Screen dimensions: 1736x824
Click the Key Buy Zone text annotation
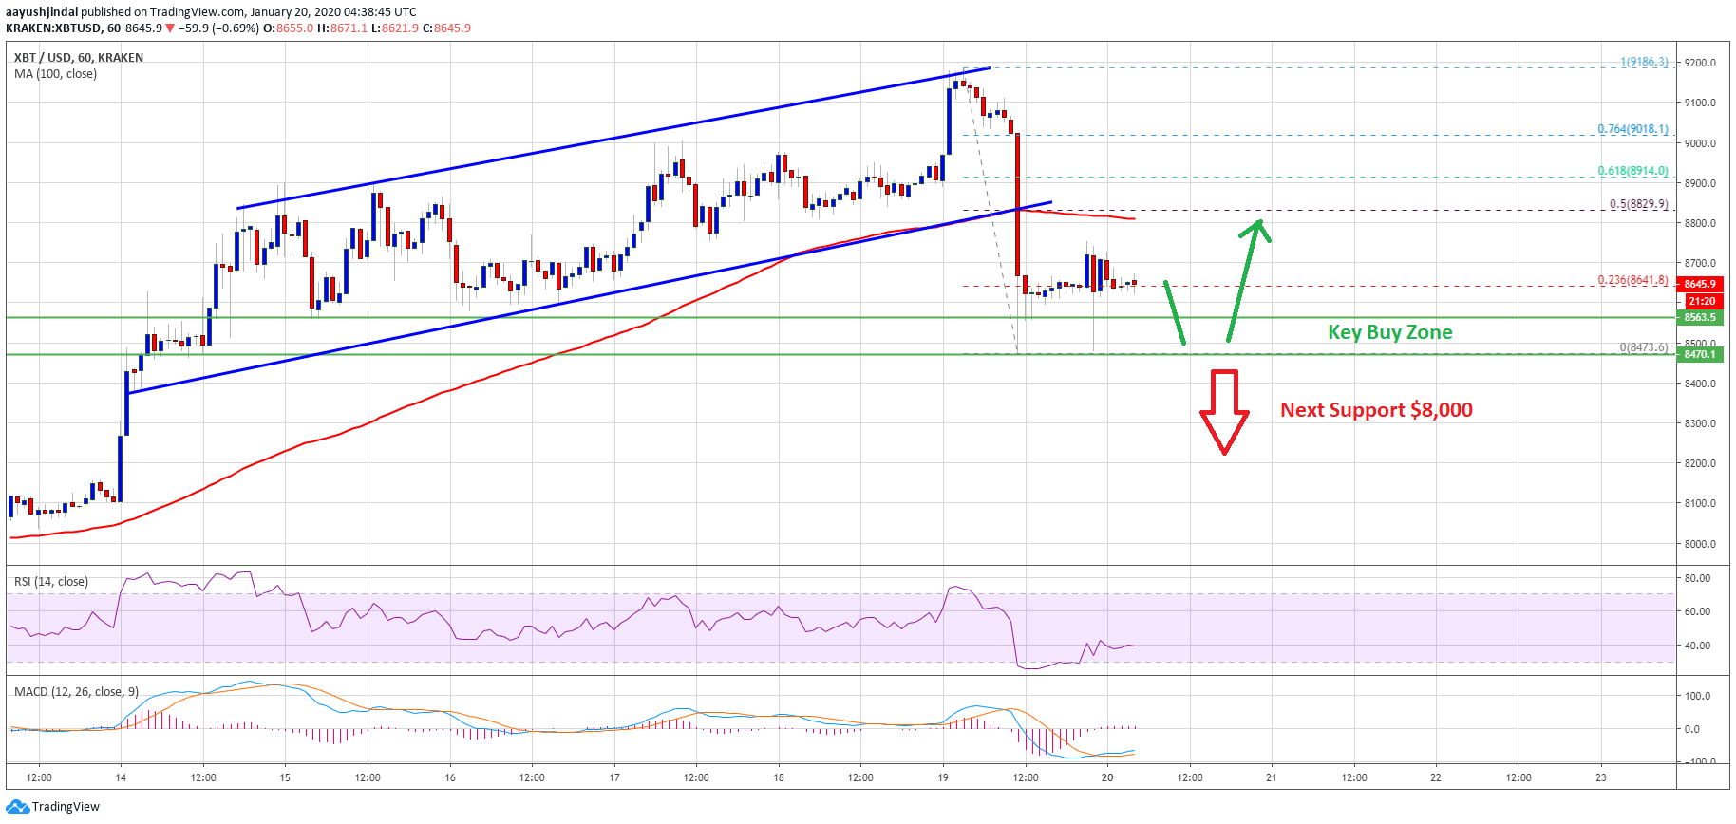[x=1389, y=332]
